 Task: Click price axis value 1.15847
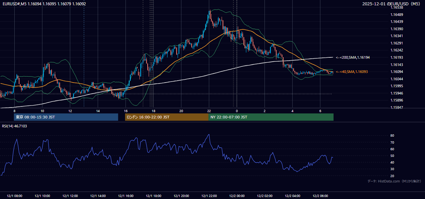(397, 107)
